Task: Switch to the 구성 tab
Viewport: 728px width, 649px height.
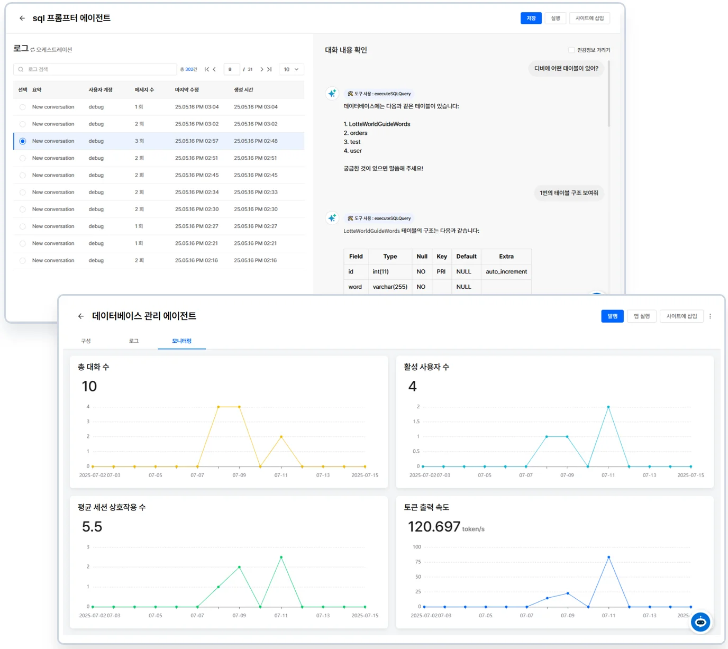Action: pyautogui.click(x=86, y=341)
